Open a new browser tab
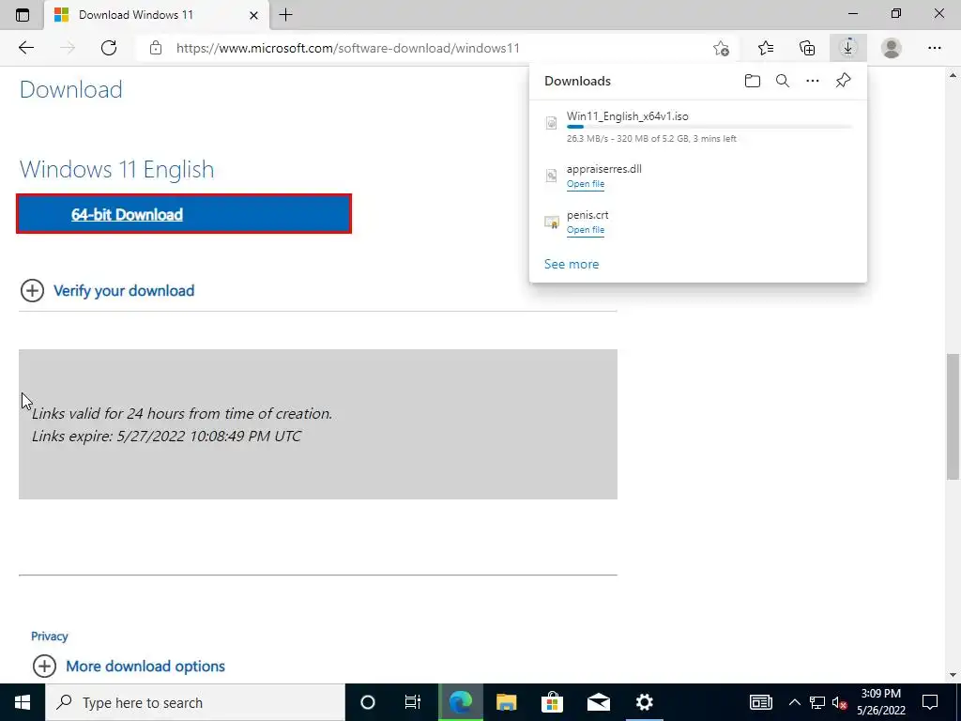 (285, 15)
